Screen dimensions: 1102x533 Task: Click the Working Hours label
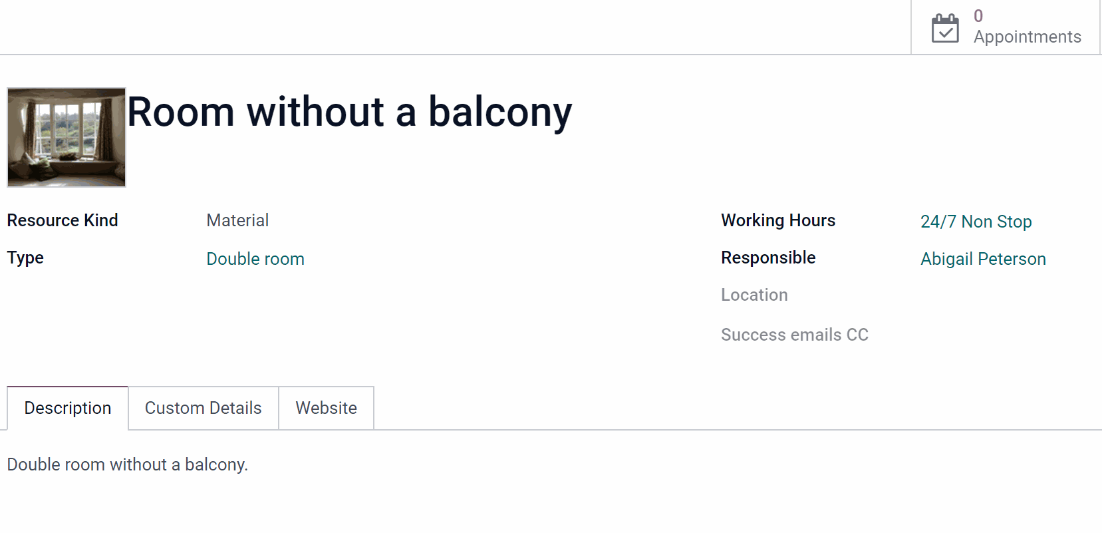pos(778,220)
